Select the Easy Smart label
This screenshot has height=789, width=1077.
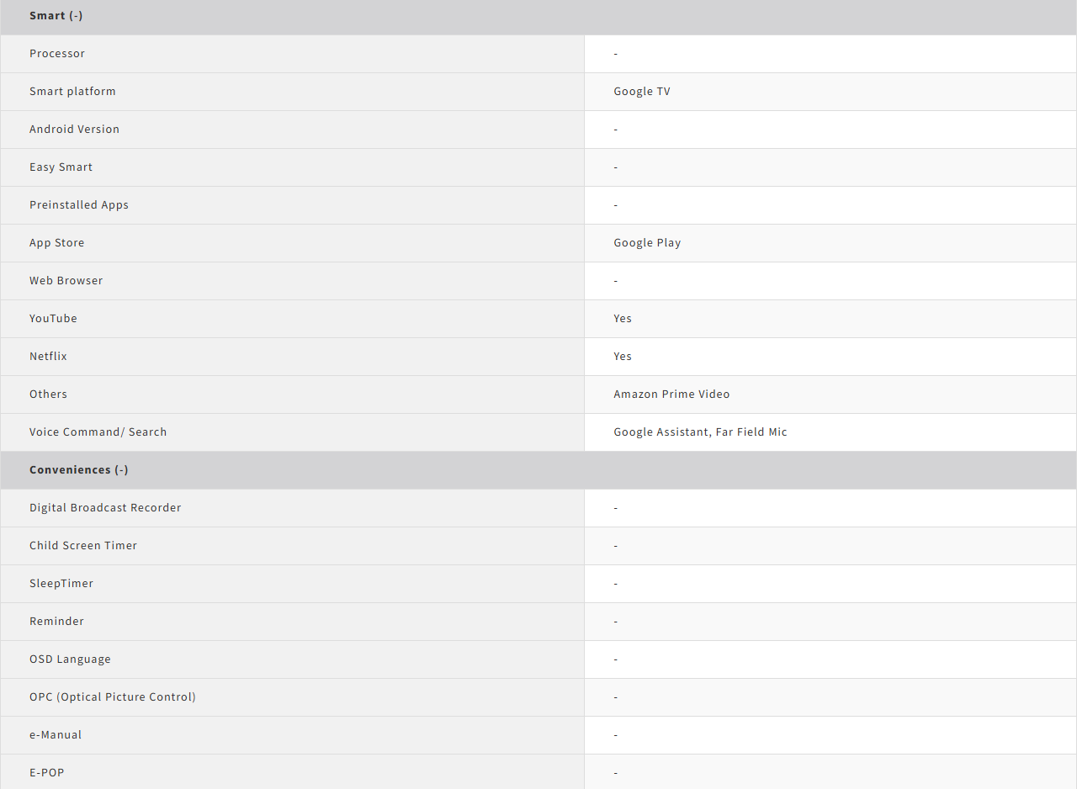[61, 167]
